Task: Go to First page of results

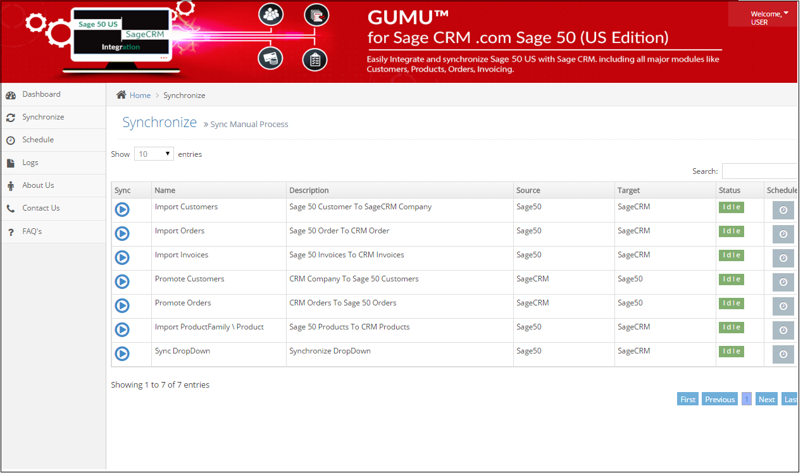Action: pyautogui.click(x=688, y=399)
